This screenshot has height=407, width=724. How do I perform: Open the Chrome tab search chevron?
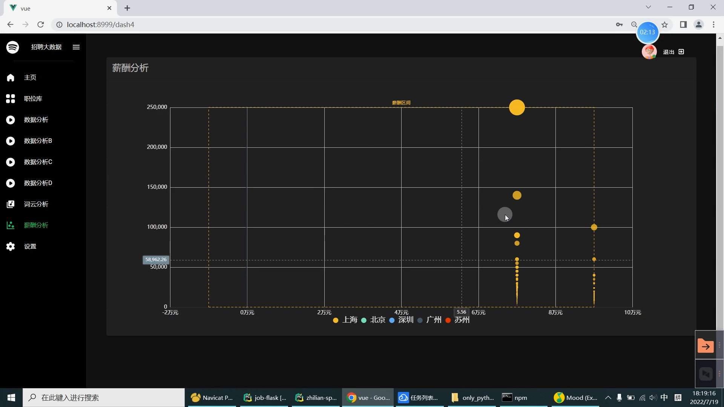pos(648,7)
